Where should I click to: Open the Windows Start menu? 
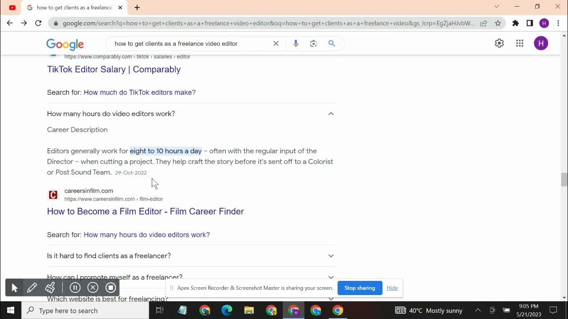pos(11,310)
